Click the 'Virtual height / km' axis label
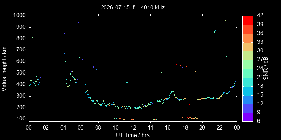The height and width of the screenshot is (140, 281). (4, 69)
